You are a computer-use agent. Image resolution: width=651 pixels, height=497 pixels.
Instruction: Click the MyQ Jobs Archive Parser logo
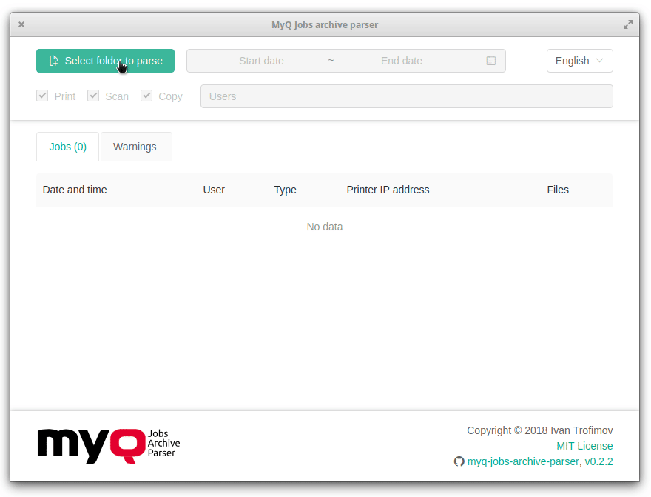pyautogui.click(x=108, y=445)
